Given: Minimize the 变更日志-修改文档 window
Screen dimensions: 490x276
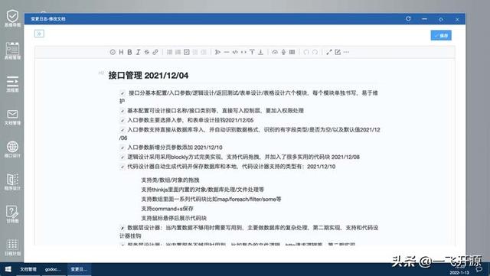Looking at the screenshot, I should pyautogui.click(x=424, y=19).
